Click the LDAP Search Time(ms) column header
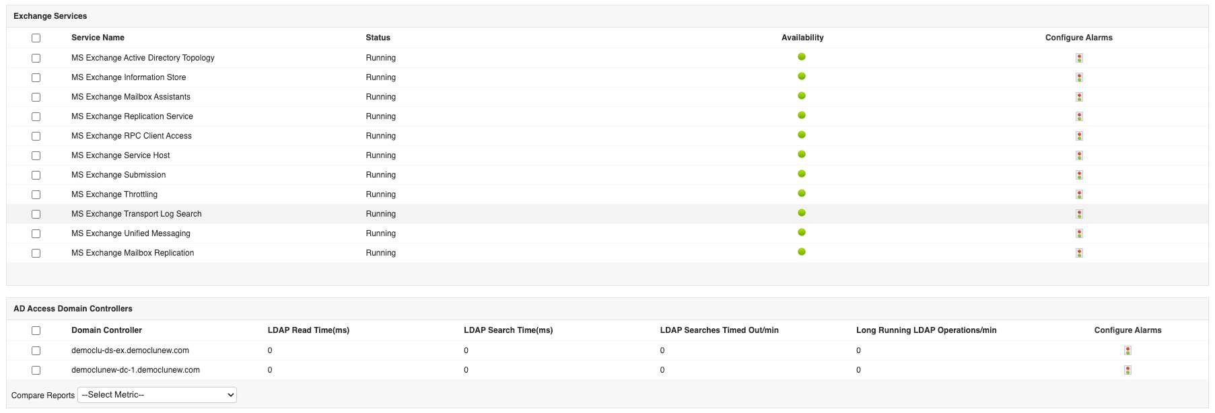 point(508,330)
